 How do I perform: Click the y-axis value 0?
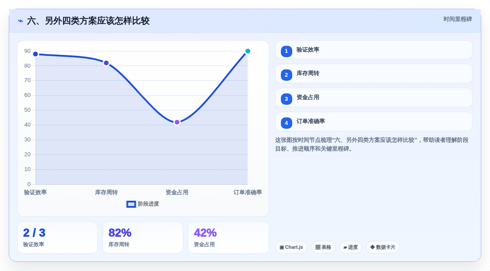tap(29, 184)
